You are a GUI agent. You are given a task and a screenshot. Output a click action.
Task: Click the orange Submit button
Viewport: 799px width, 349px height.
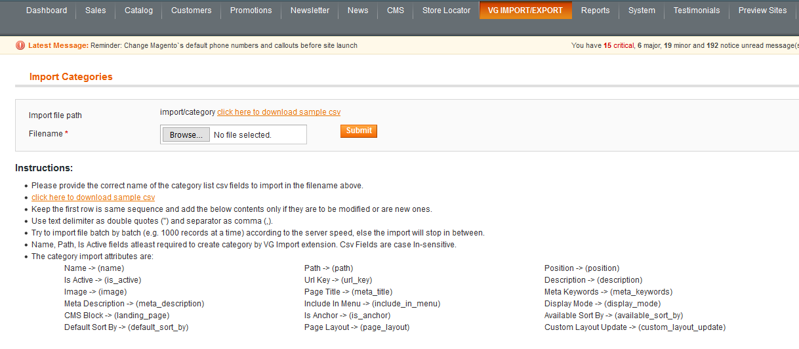pyautogui.click(x=359, y=131)
